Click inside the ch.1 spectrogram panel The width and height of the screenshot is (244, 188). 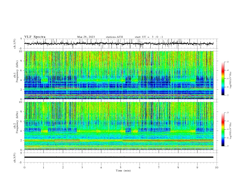[x=119, y=75]
